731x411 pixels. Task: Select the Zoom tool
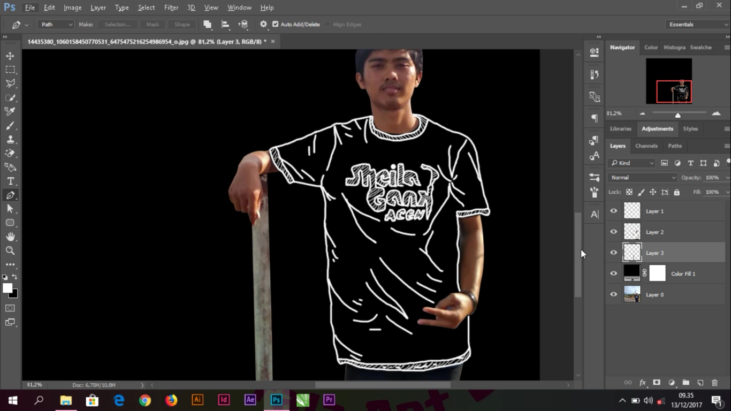(x=10, y=250)
